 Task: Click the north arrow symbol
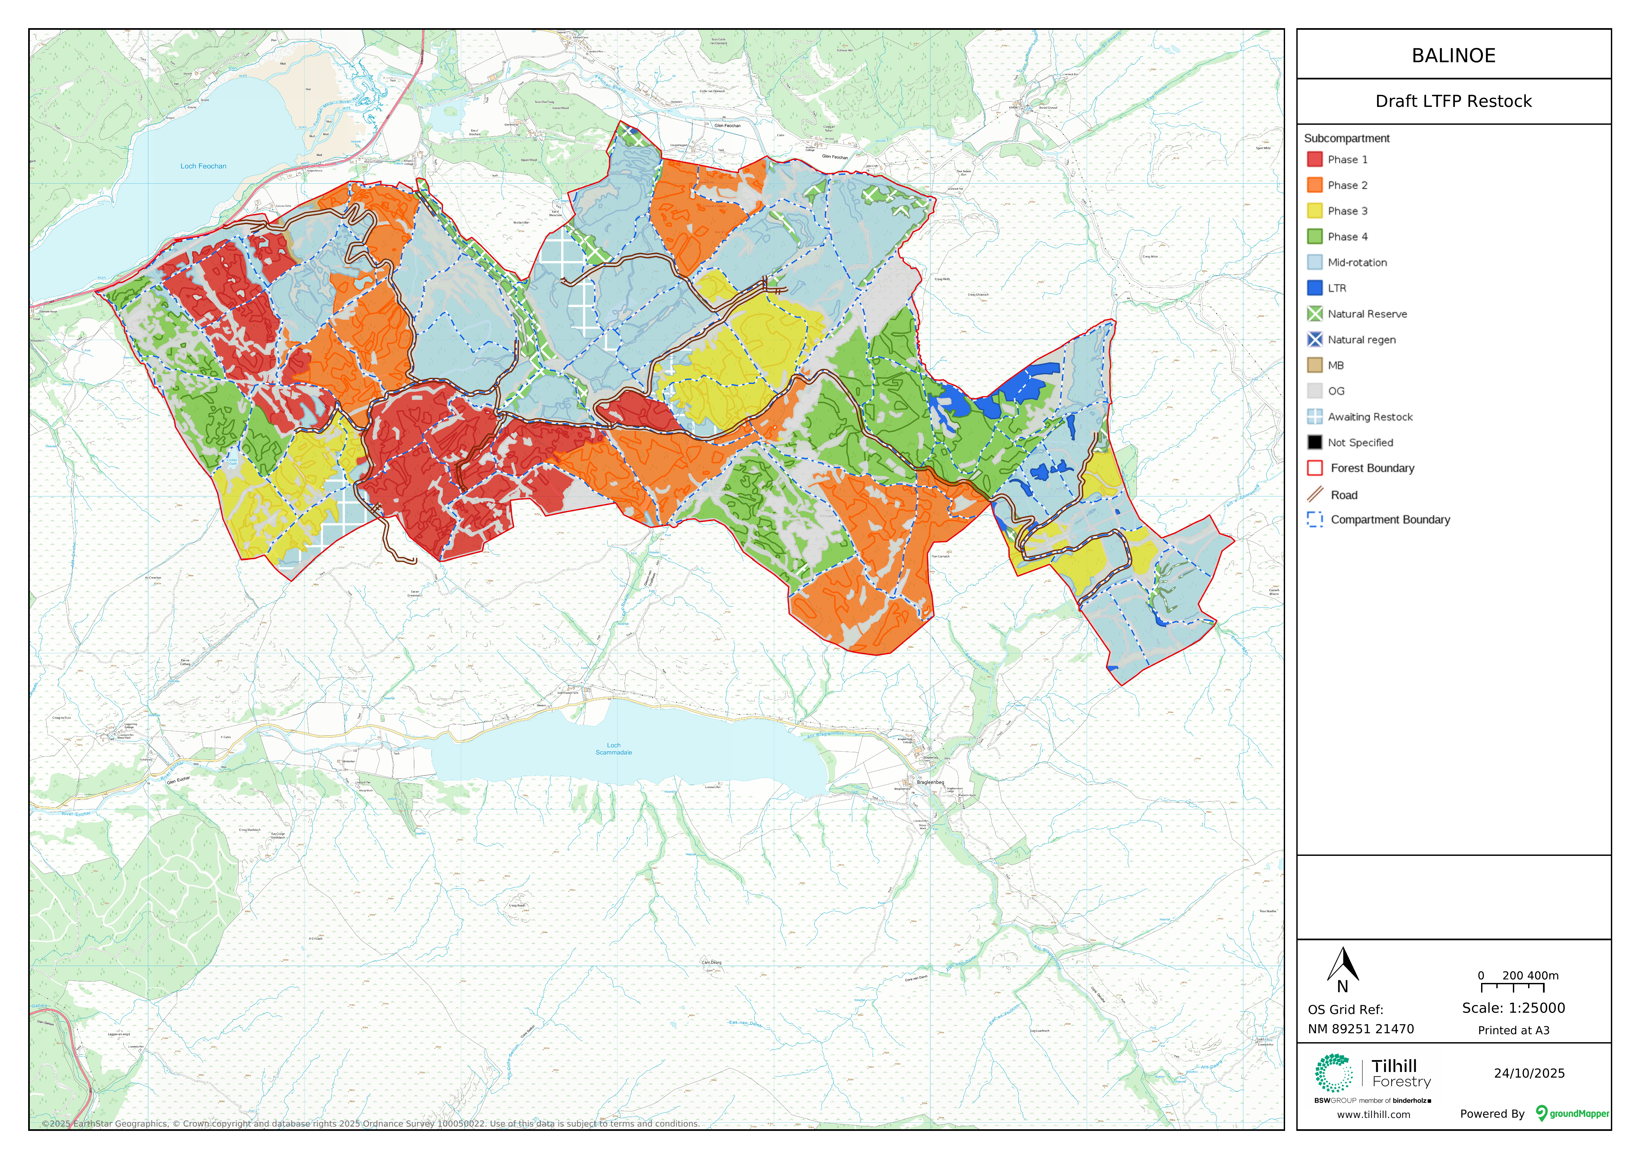click(1342, 966)
